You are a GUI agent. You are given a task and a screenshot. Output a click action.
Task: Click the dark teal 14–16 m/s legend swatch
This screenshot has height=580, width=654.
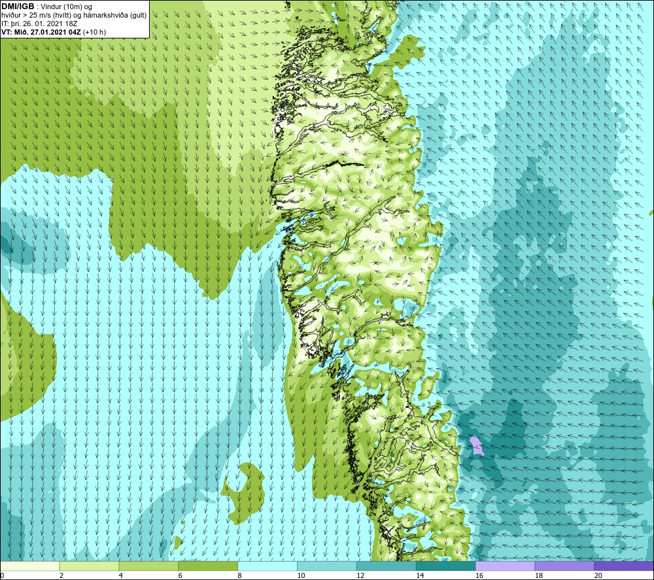[445, 566]
